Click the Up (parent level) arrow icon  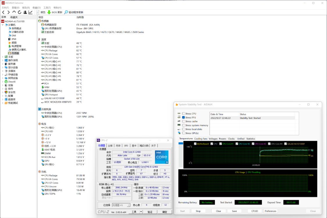14,12
